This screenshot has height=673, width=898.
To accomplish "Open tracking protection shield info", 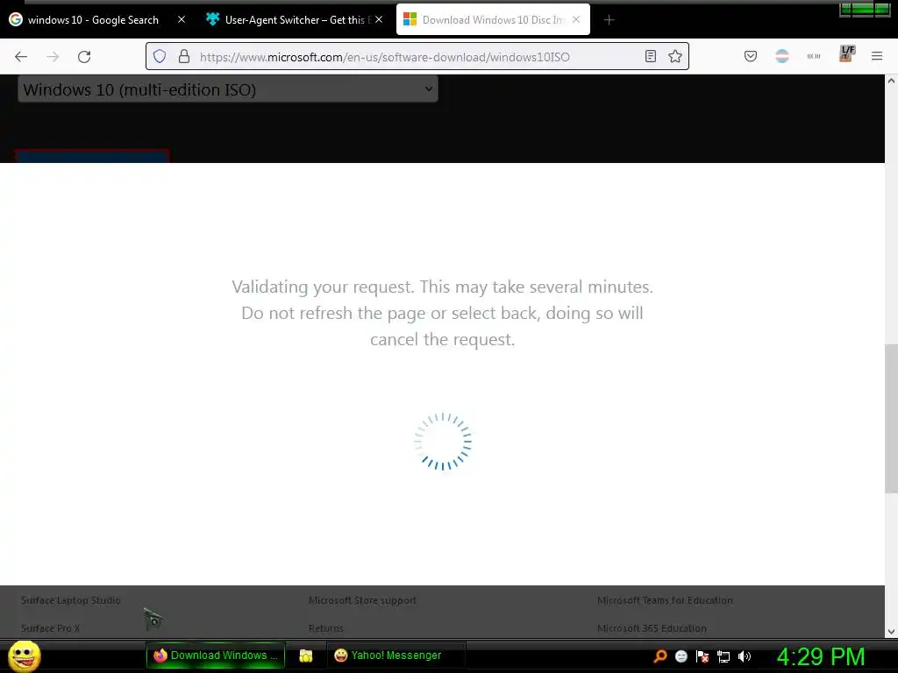I will pos(160,56).
